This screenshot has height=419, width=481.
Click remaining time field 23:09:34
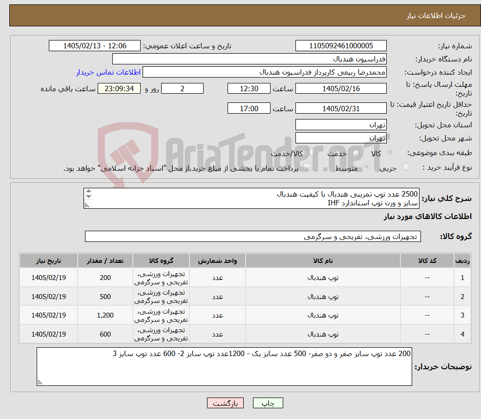click(x=119, y=89)
